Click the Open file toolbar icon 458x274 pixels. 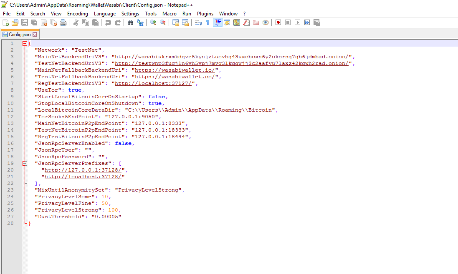click(15, 23)
